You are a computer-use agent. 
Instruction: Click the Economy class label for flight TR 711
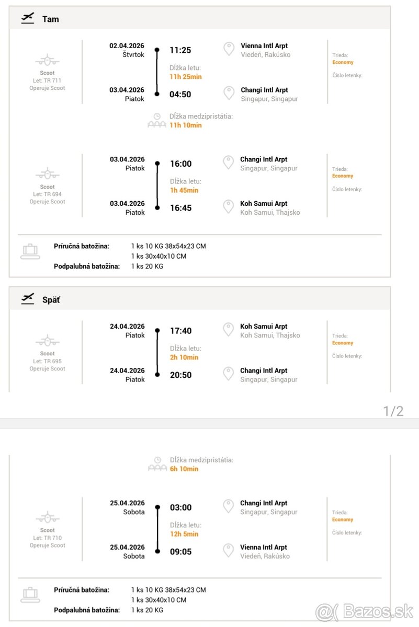pos(343,62)
